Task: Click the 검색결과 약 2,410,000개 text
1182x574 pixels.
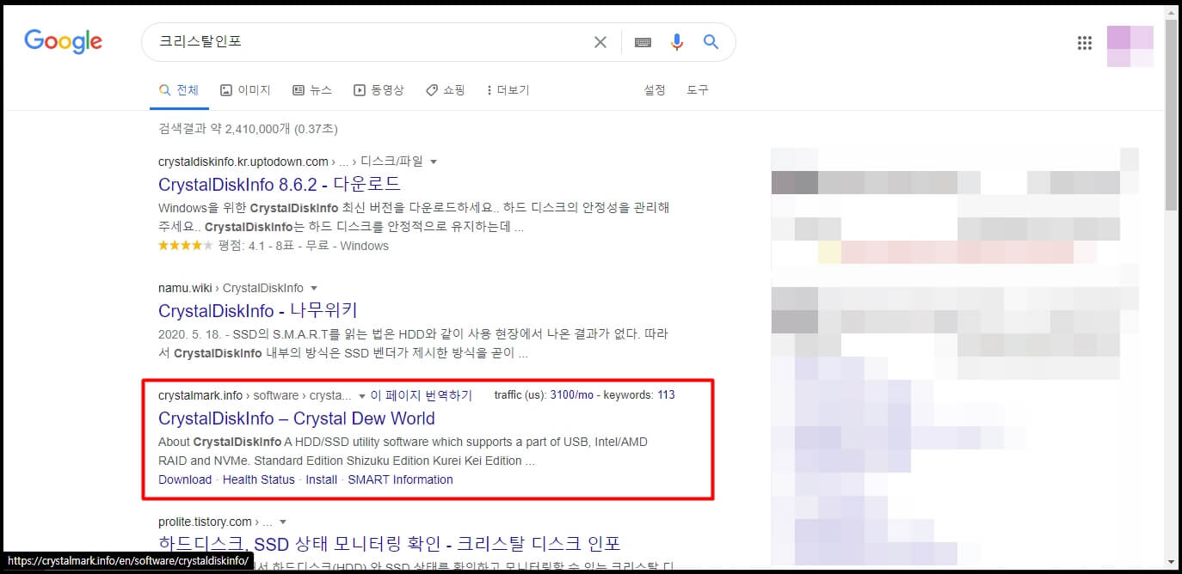Action: [x=248, y=129]
